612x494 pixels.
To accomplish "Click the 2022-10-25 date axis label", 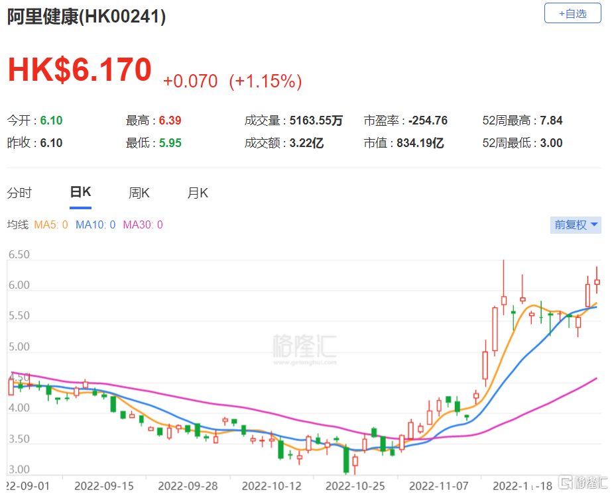I will [x=355, y=486].
